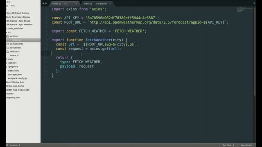Select the 'App Redux ES6' starter folder
This screenshot has width=262, height=147.
coord(18,90)
